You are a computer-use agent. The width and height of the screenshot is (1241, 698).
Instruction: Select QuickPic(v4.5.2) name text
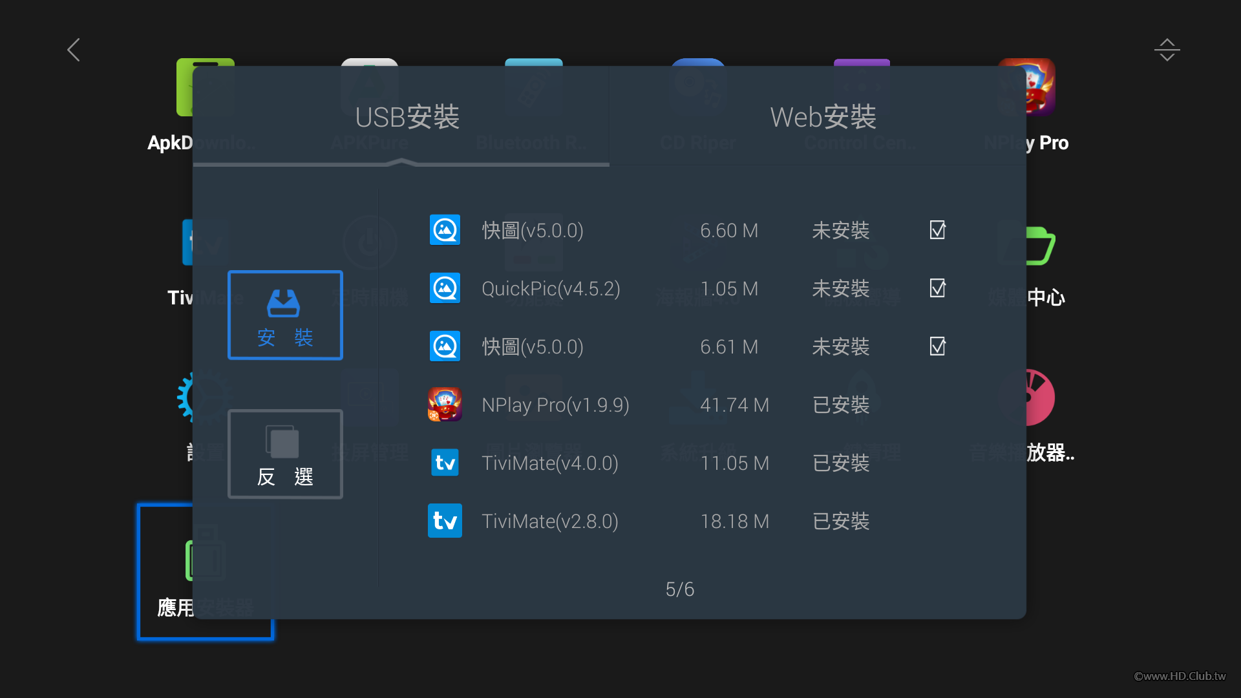pyautogui.click(x=551, y=289)
